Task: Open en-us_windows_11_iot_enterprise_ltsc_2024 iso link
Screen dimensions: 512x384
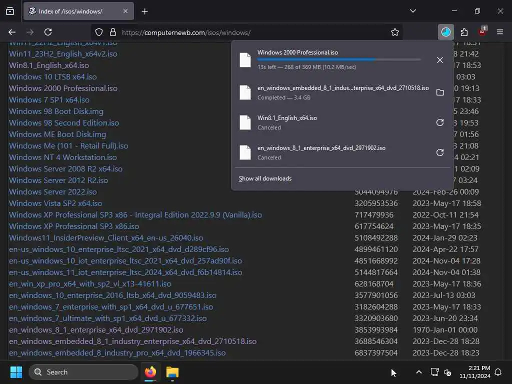Action: click(125, 272)
